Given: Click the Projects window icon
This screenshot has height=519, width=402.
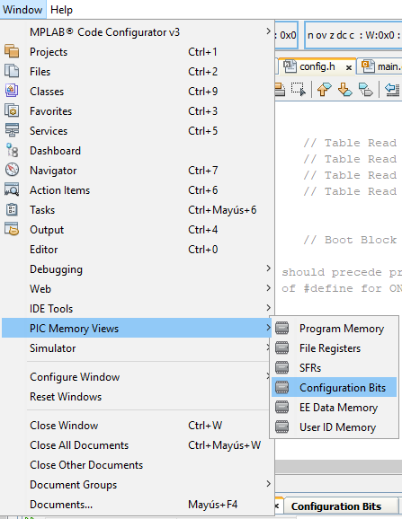Looking at the screenshot, I should pyautogui.click(x=12, y=52).
